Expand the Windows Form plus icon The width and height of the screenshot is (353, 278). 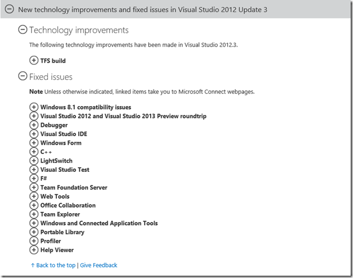point(34,143)
